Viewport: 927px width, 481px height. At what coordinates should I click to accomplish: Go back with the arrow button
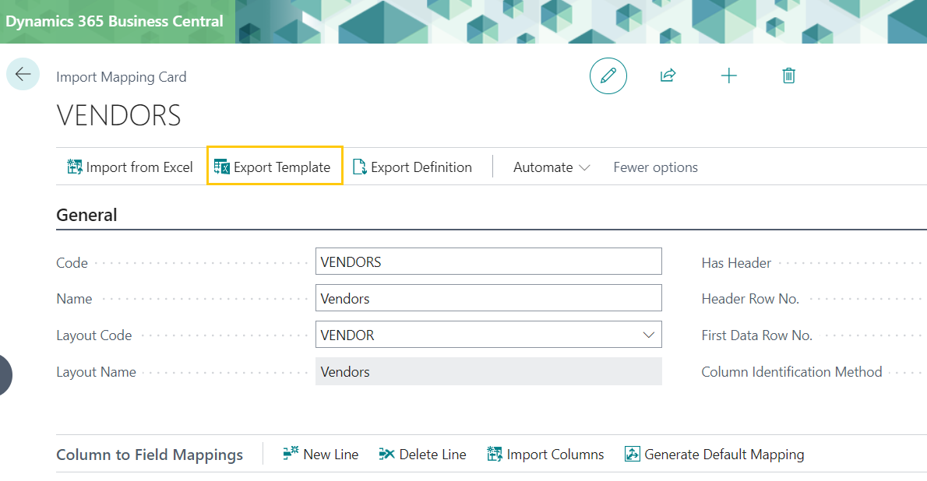coord(23,74)
